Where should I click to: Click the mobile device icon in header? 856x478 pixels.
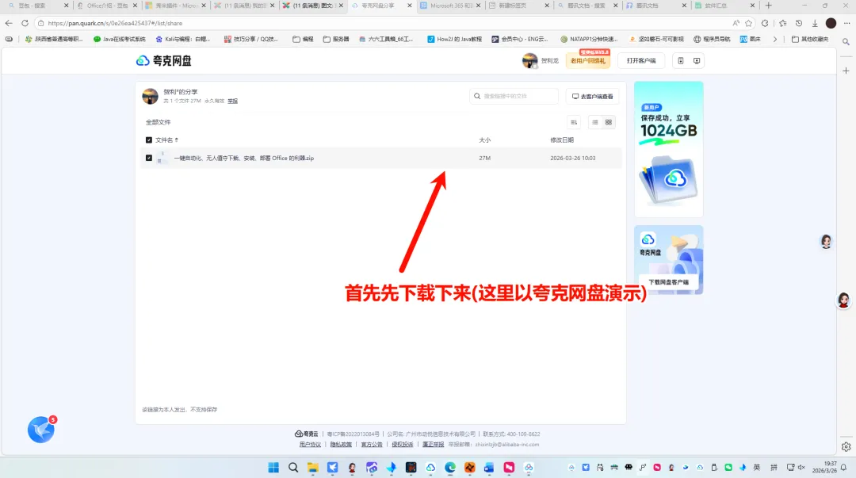(681, 60)
